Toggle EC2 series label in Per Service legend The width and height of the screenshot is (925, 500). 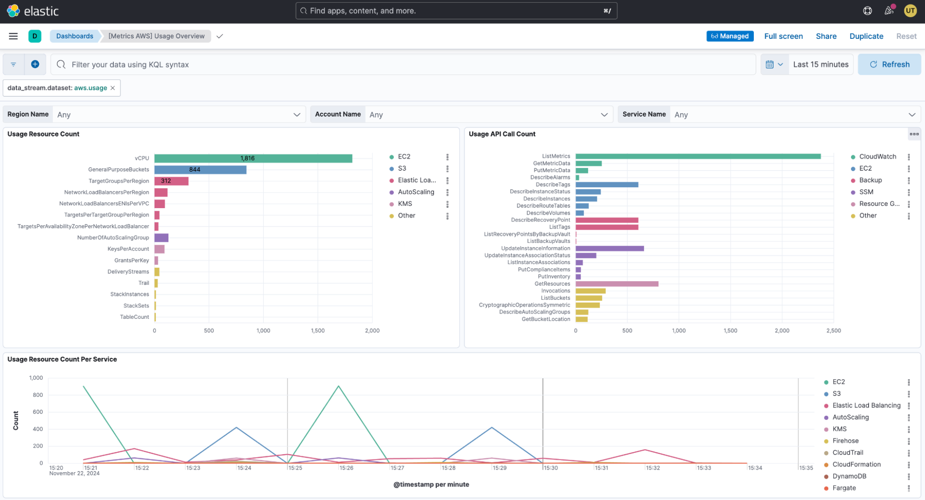(x=838, y=382)
